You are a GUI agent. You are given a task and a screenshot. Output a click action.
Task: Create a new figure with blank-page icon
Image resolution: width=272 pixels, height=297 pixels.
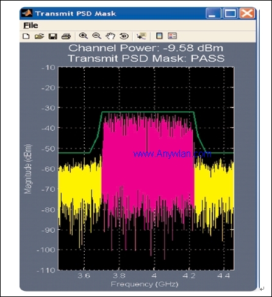tap(26, 36)
